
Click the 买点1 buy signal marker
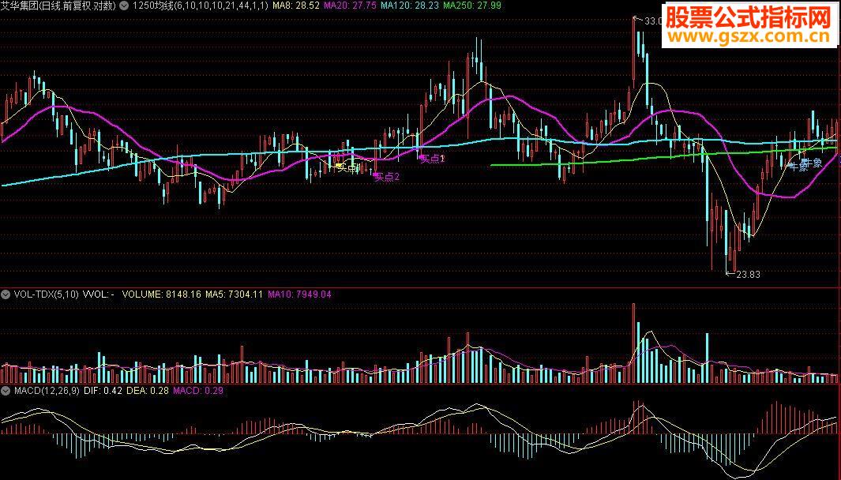click(432, 159)
